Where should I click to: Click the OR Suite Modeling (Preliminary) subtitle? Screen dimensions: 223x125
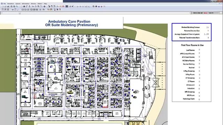click(x=71, y=25)
